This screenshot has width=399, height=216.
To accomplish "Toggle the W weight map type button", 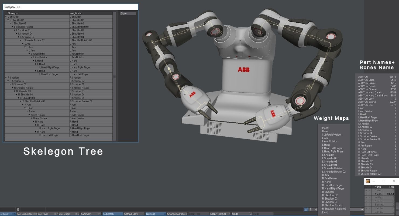I will tap(306, 210).
